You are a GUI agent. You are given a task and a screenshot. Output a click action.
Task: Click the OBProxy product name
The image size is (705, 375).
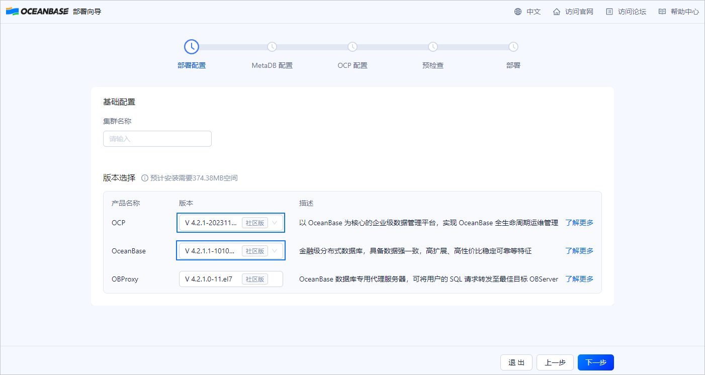125,279
